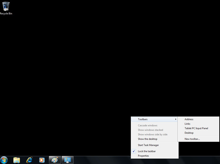
Task: Switch to the Paint taskbar button
Action: 55,160
